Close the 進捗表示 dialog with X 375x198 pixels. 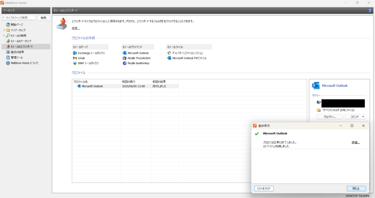pos(363,126)
